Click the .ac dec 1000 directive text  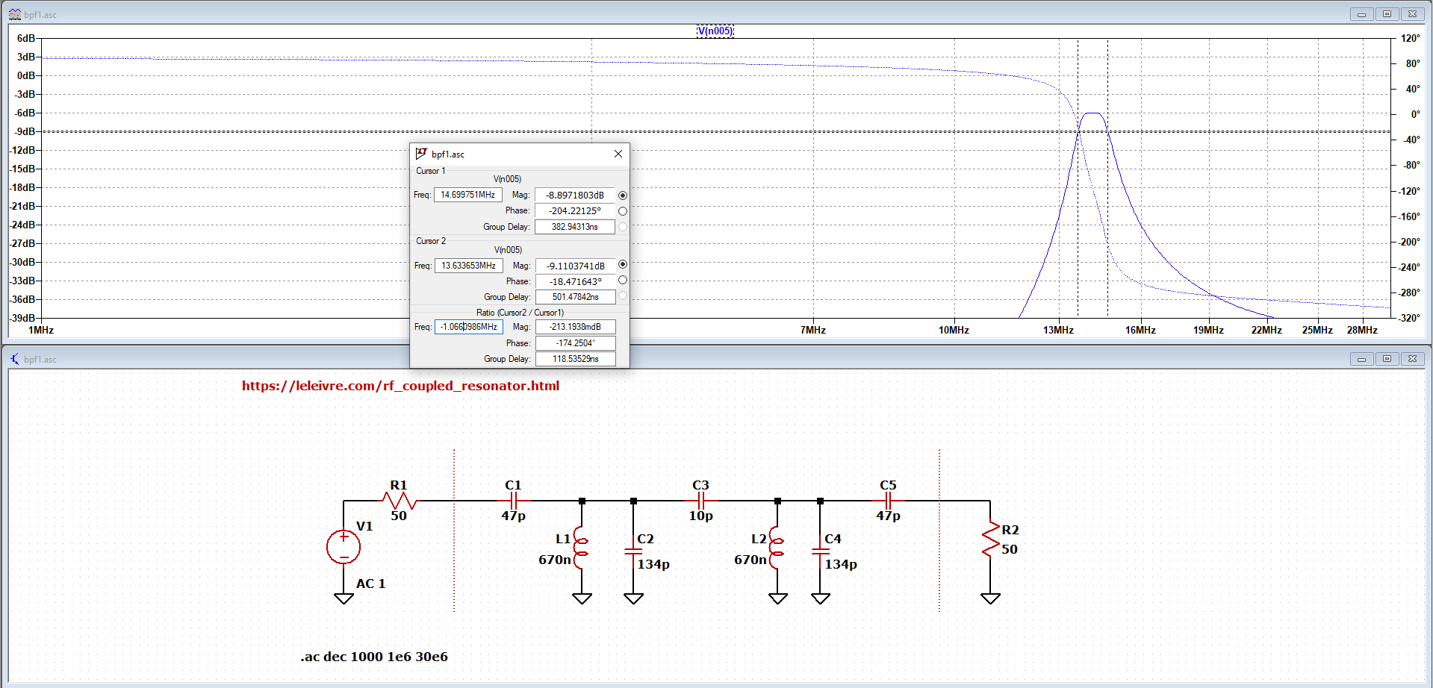pos(374,657)
